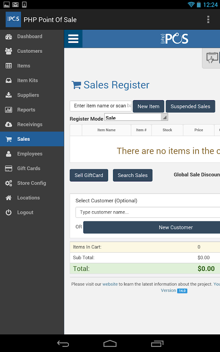The height and width of the screenshot is (352, 220).
Task: Open Customers menu item
Action: (32, 51)
